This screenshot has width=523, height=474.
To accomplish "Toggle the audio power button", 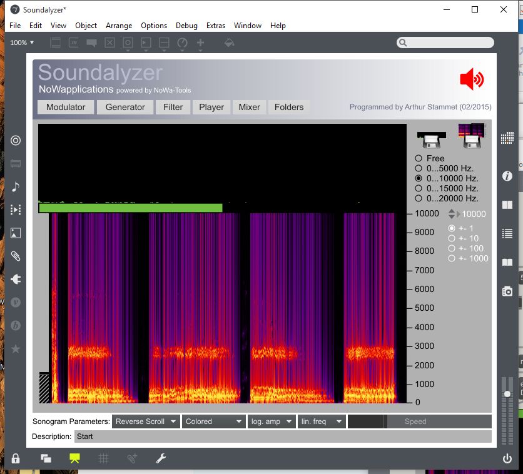I will [507, 458].
